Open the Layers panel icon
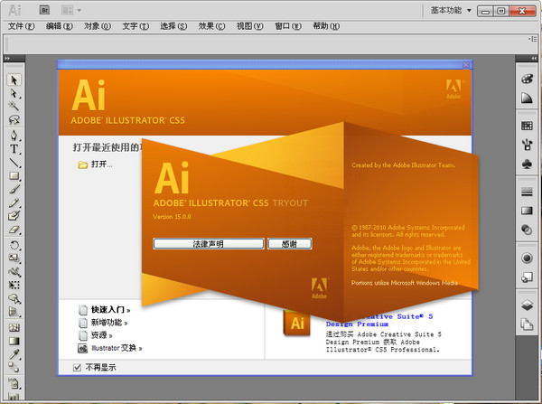Screen dimensions: 542x404 [528, 305]
